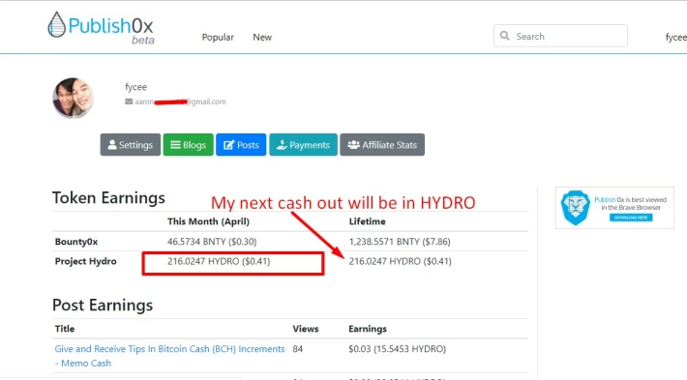Screen dimensions: 687x380
Task: Click the Earnings column header
Action: click(x=368, y=329)
